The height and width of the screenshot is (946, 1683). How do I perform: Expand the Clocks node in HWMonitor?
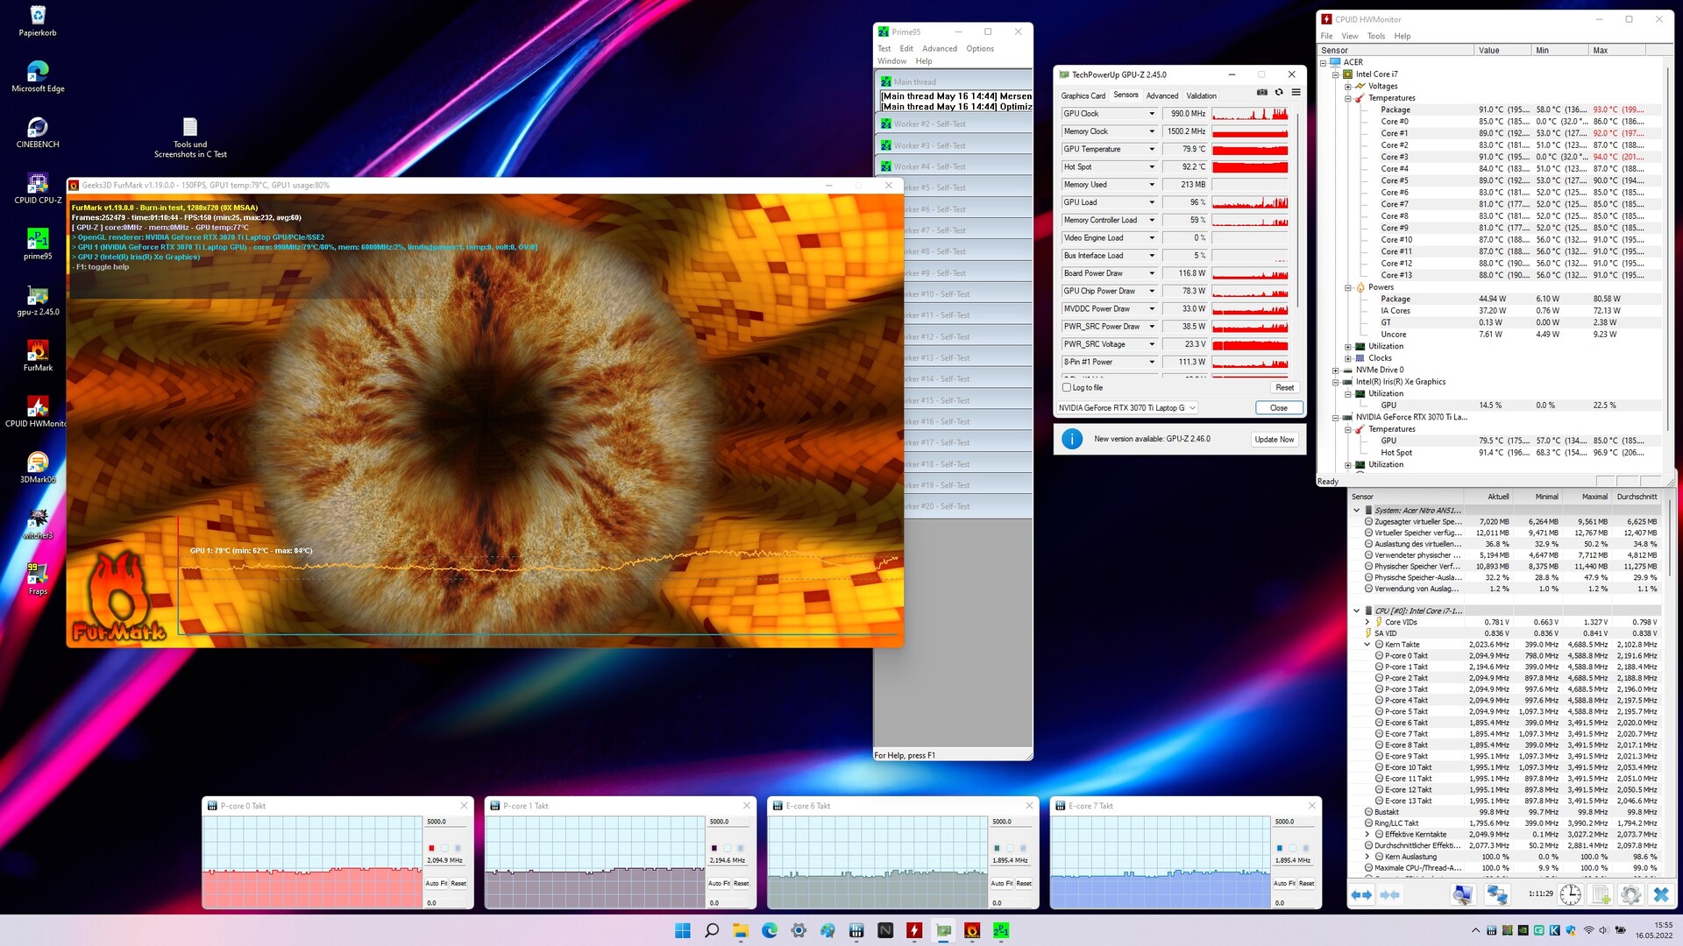tap(1348, 358)
